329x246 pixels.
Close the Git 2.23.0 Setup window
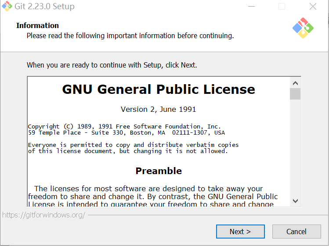[x=313, y=7]
